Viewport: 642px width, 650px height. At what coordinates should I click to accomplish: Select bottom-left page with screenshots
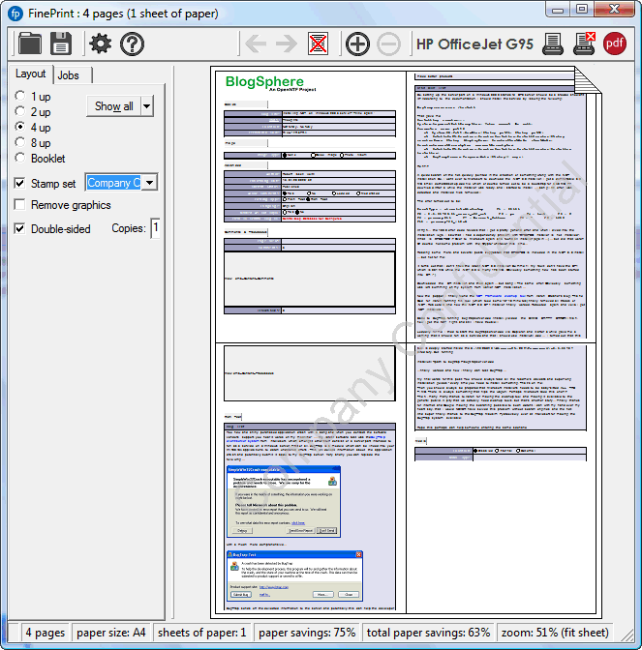(311, 478)
